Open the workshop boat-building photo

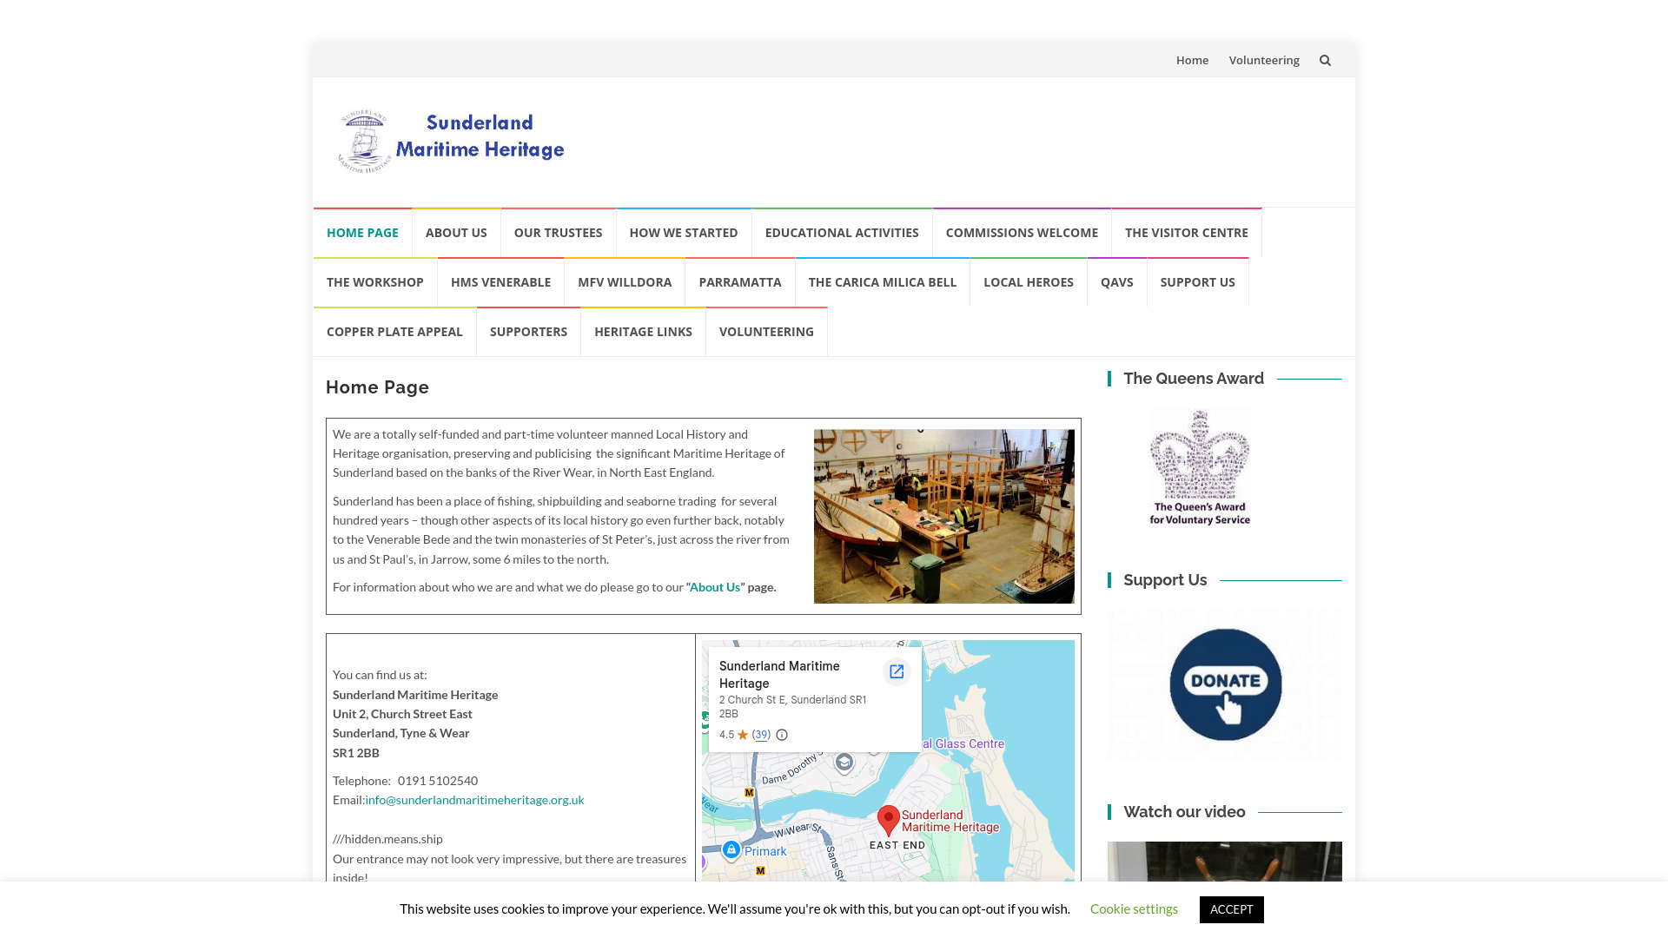point(944,516)
